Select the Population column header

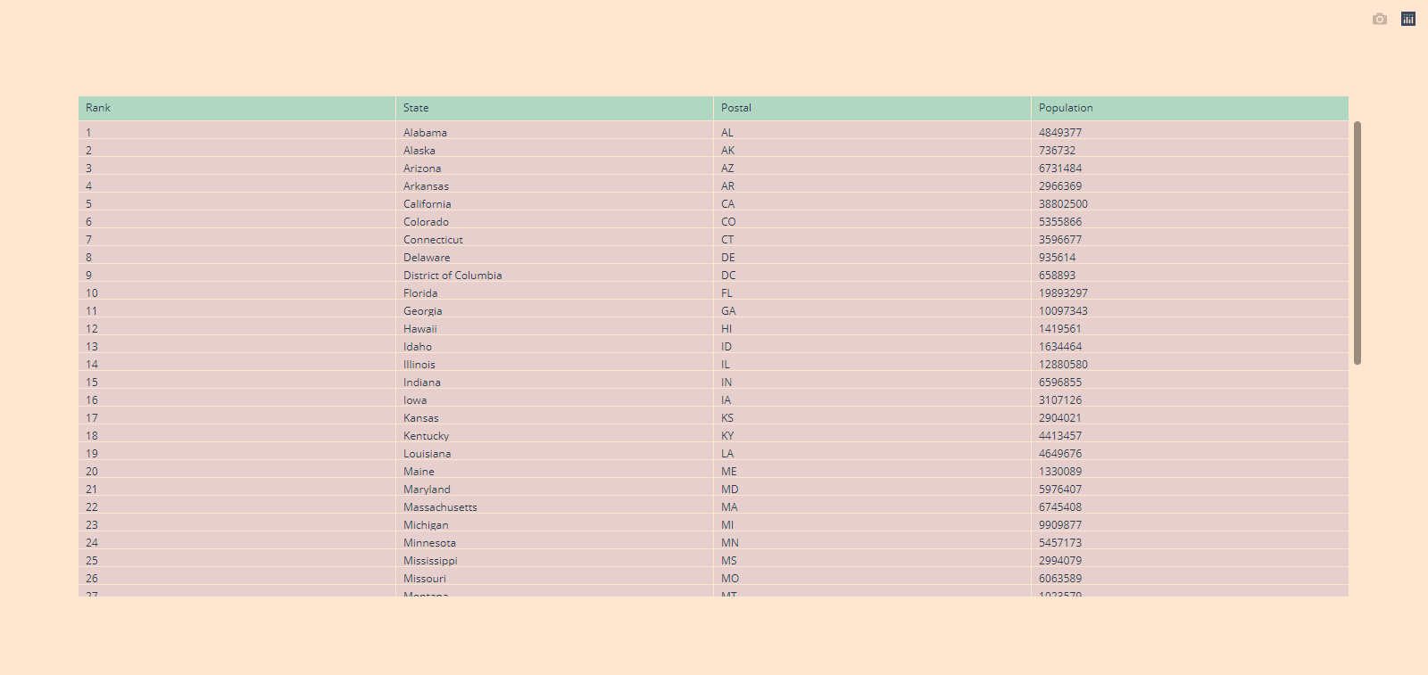pyautogui.click(x=1190, y=108)
